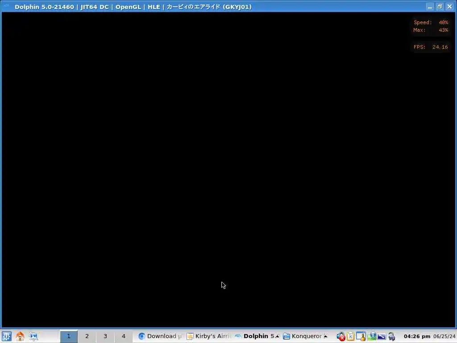Click the display settings tray icon
Image resolution: width=457 pixels, height=343 pixels.
[361, 336]
